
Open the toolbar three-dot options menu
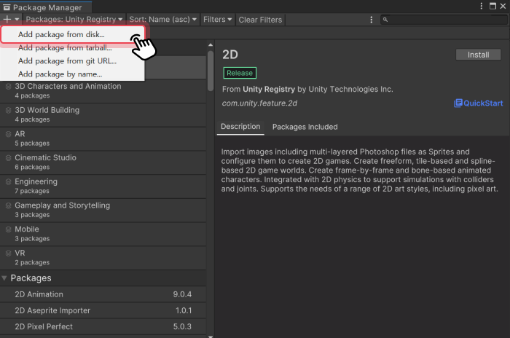tap(372, 20)
